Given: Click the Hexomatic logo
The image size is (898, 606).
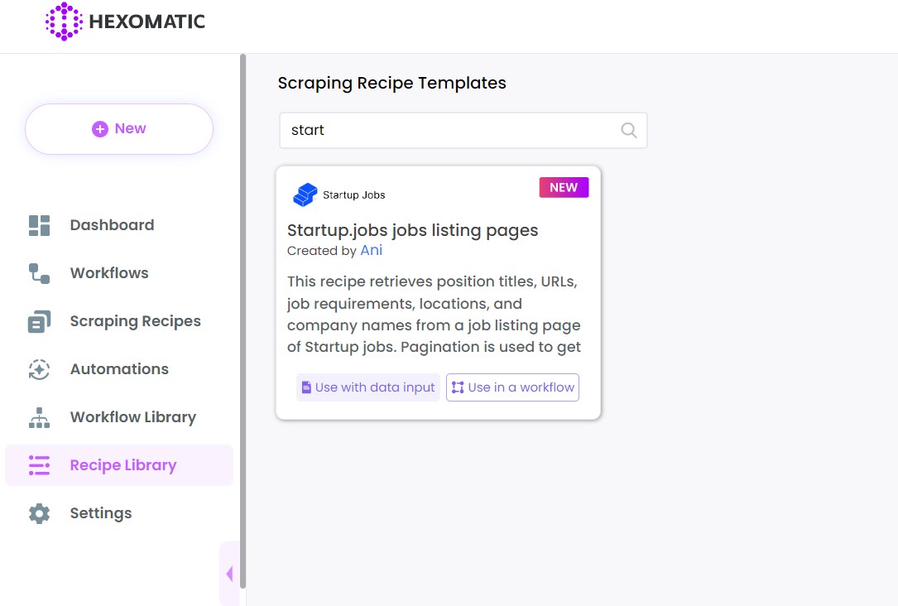Looking at the screenshot, I should tap(126, 22).
